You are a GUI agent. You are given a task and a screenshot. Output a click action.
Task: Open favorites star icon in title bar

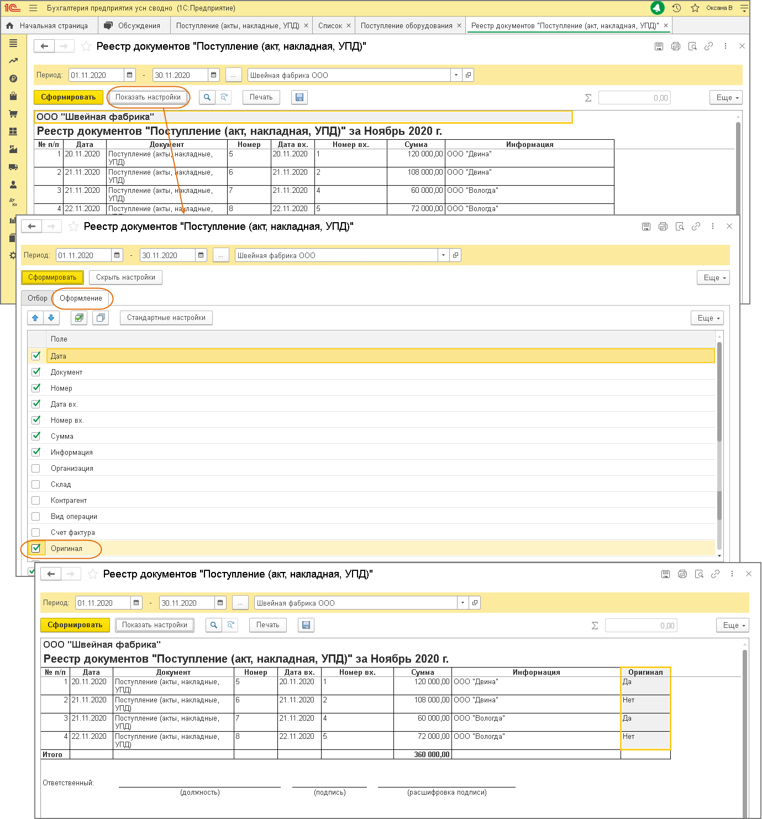point(695,8)
